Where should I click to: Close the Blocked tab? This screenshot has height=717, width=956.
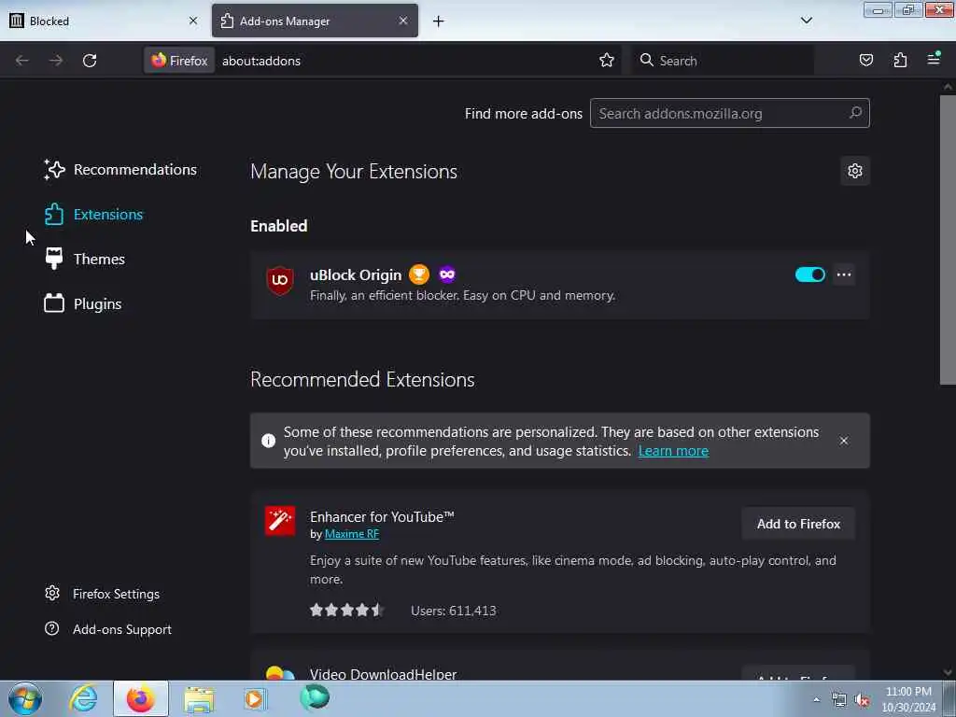click(x=193, y=21)
